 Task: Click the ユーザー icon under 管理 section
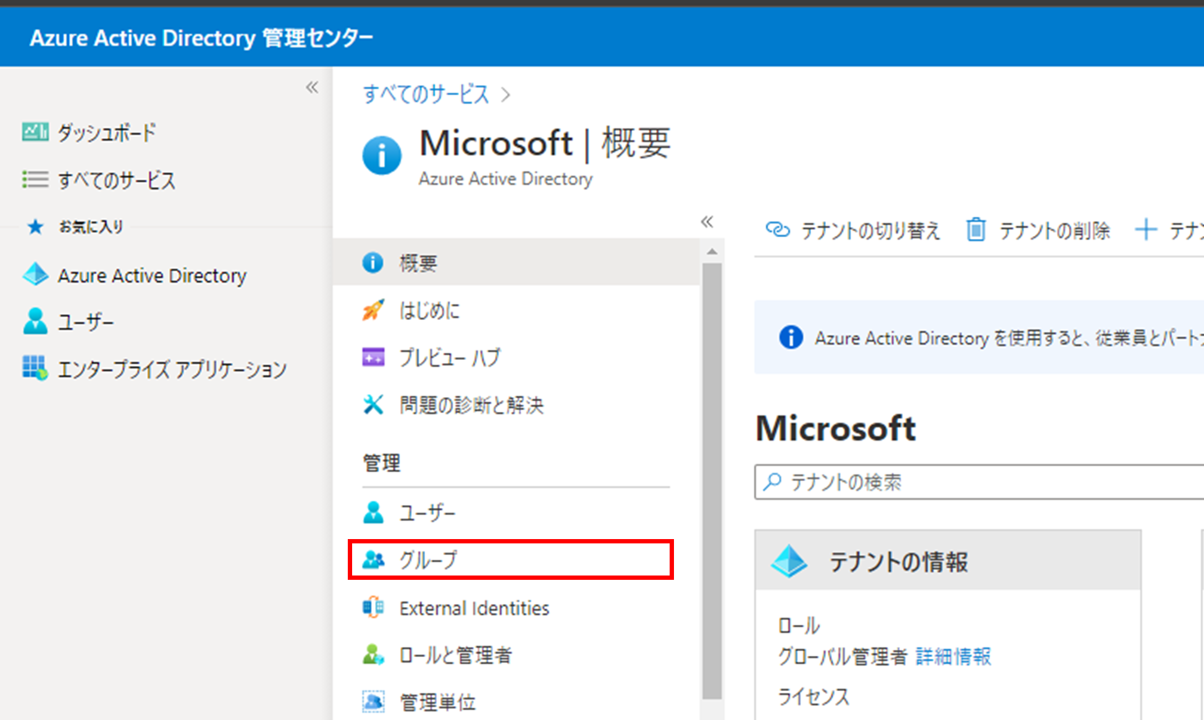(373, 513)
